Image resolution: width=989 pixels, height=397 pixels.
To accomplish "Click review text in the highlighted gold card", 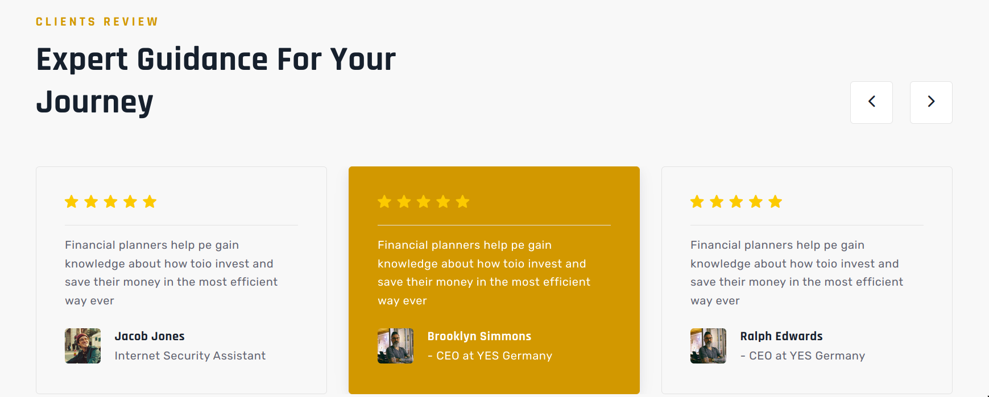I will click(484, 273).
